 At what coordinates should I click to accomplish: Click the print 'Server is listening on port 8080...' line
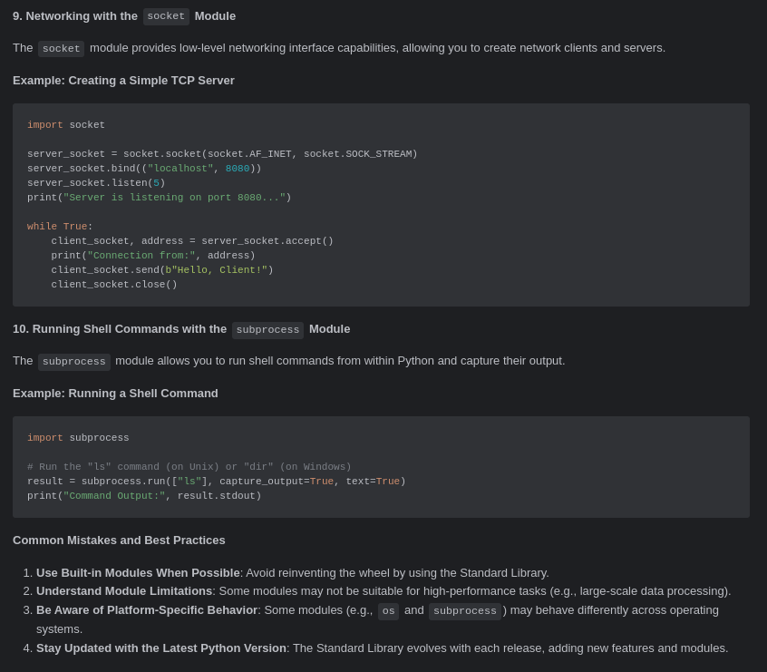[x=159, y=197]
